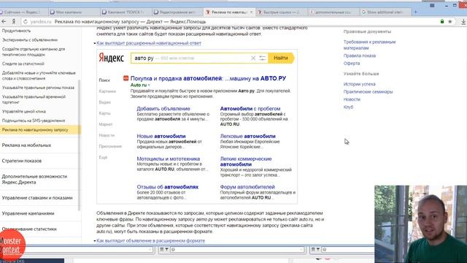Go back with the browser back arrow
Image resolution: width=467 pixels, height=263 pixels.
[4, 21]
